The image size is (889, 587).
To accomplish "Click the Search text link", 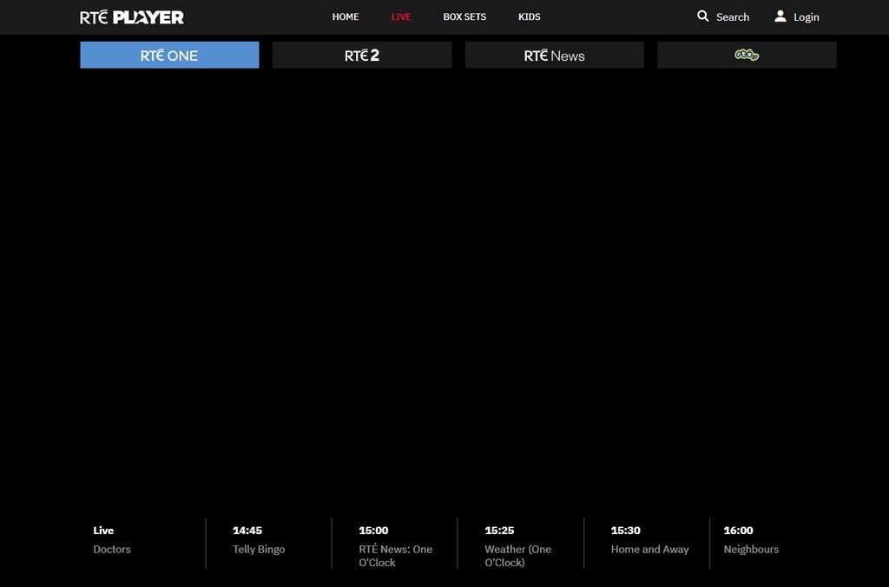I will click(x=733, y=17).
